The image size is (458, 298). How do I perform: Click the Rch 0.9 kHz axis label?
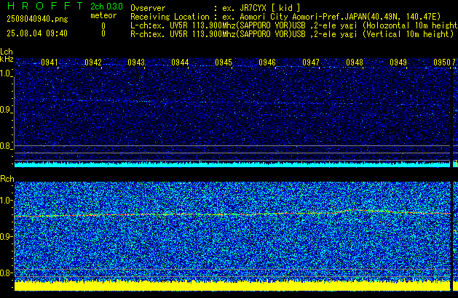[6, 236]
